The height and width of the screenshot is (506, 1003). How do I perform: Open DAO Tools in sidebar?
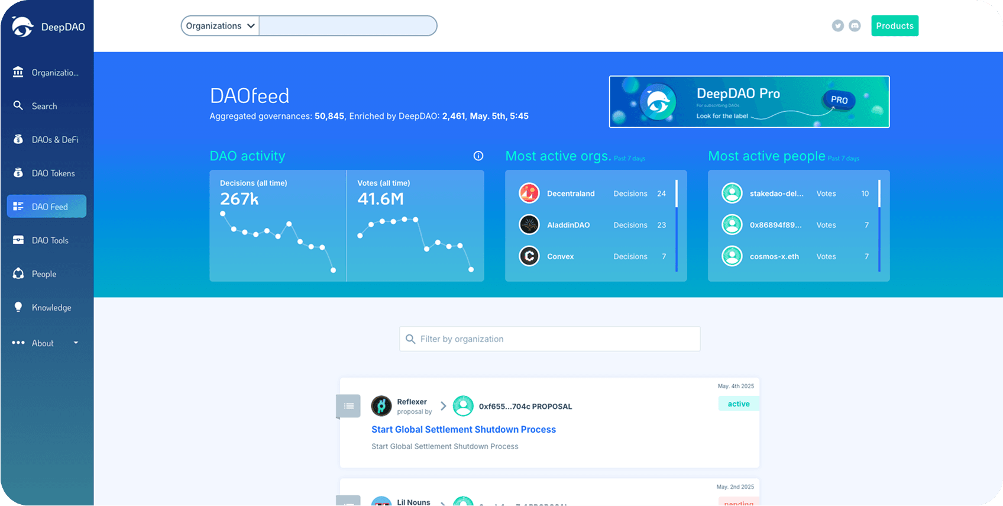47,240
